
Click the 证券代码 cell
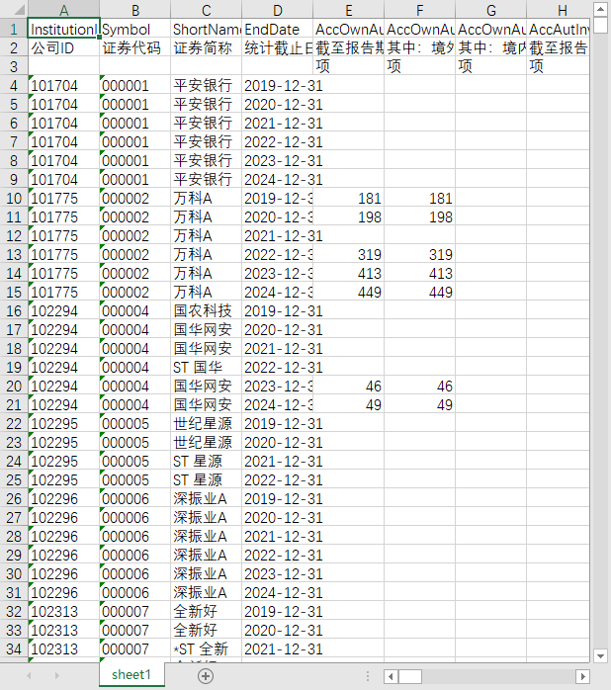coord(135,47)
